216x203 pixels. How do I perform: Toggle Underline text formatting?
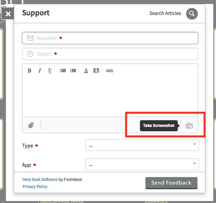(50, 71)
